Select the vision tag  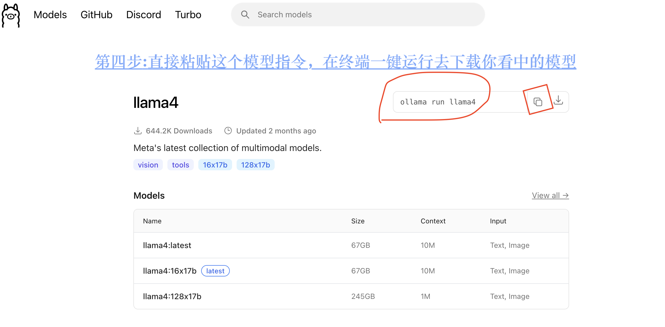click(x=148, y=165)
